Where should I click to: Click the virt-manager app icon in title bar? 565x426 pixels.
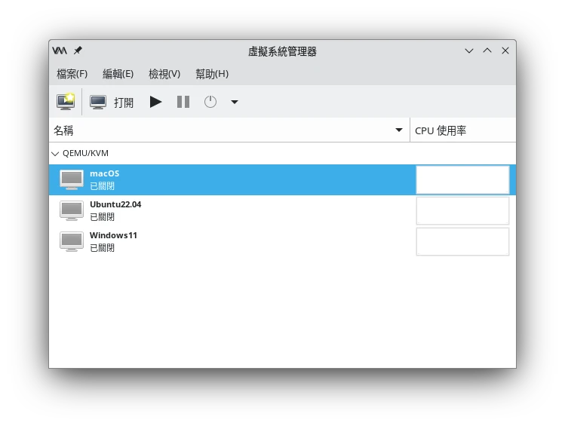(60, 51)
